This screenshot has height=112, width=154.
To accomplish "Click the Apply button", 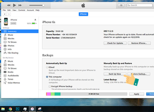I will (x=137, y=94).
